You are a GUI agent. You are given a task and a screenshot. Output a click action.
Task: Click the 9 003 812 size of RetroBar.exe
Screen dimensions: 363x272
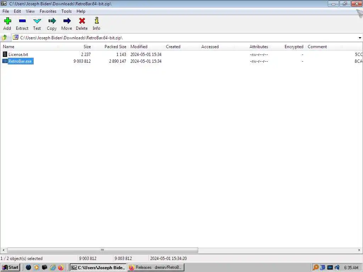click(82, 61)
